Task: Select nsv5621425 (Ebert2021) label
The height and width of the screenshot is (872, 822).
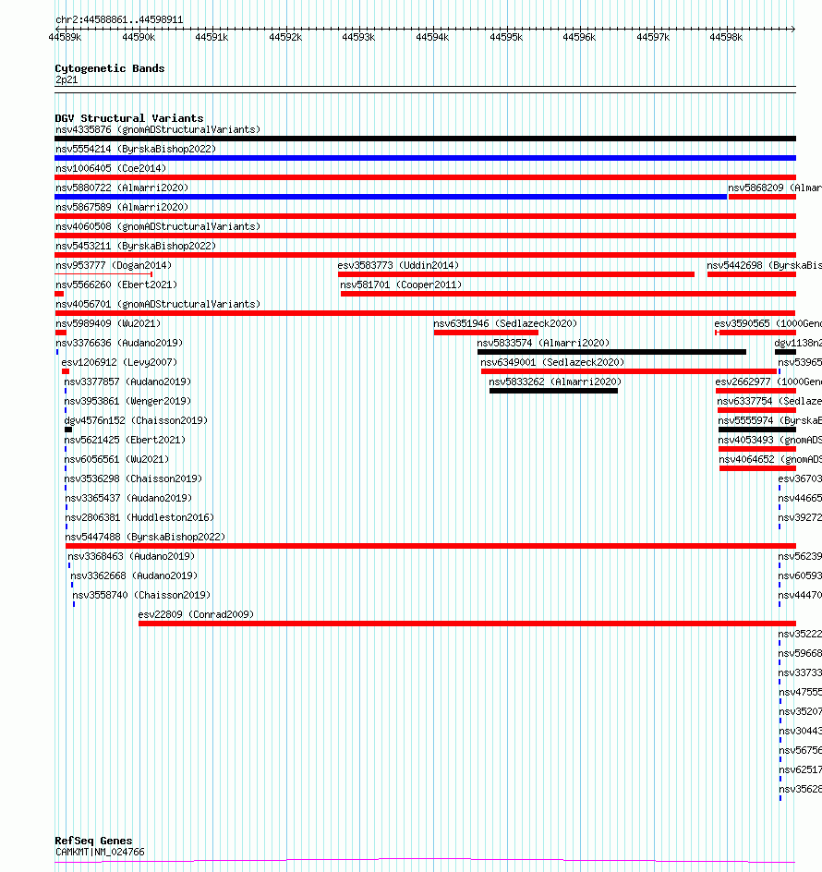Action: [125, 440]
